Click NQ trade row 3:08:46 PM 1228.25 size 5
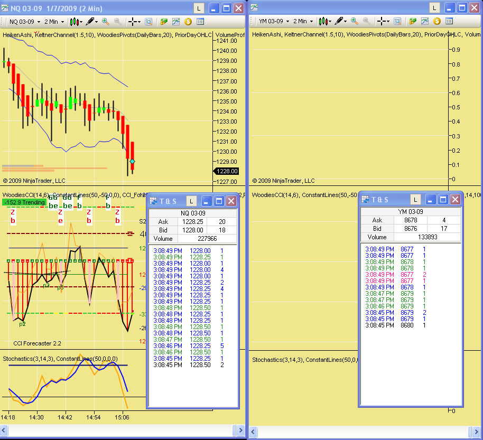This screenshot has width=483, height=440. point(188,346)
